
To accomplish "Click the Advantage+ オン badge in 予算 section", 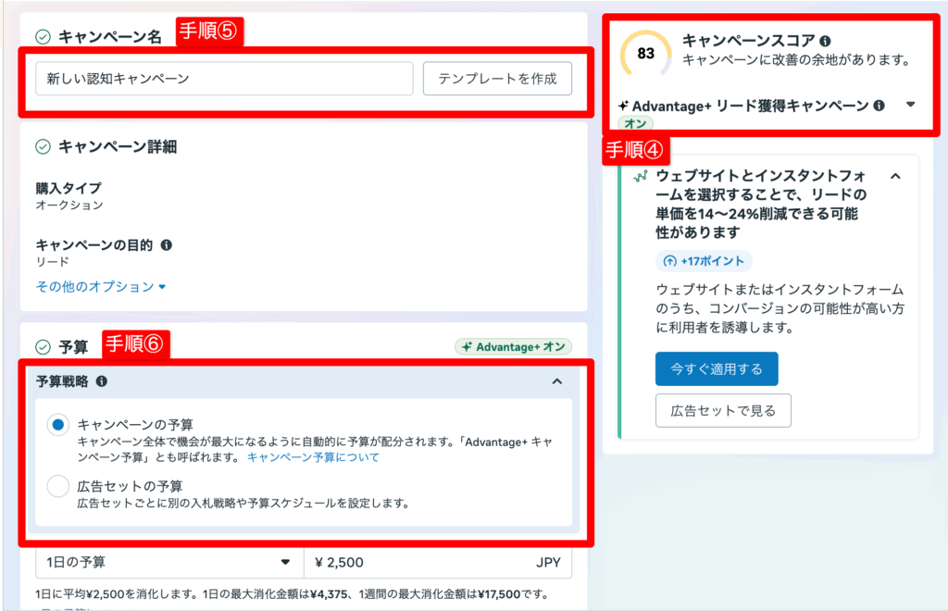I will 513,346.
